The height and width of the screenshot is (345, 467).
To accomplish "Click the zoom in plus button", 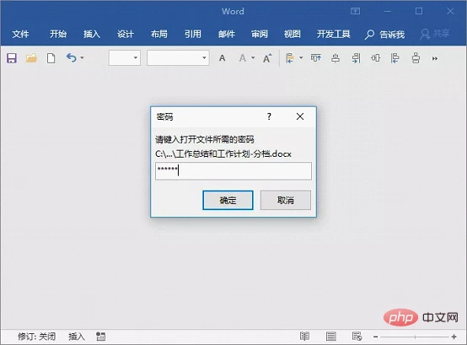I will [454, 337].
